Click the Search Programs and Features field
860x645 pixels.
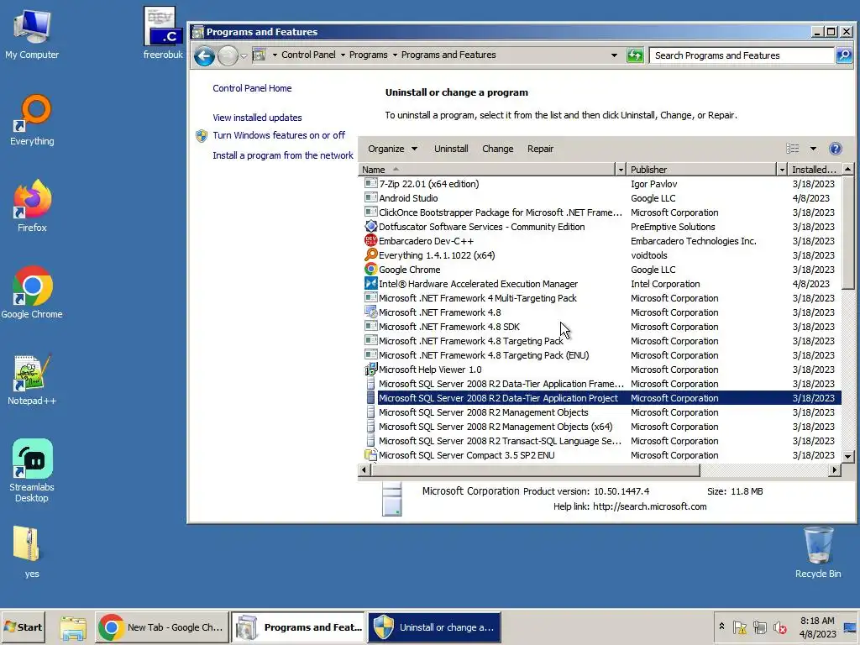[x=742, y=55]
